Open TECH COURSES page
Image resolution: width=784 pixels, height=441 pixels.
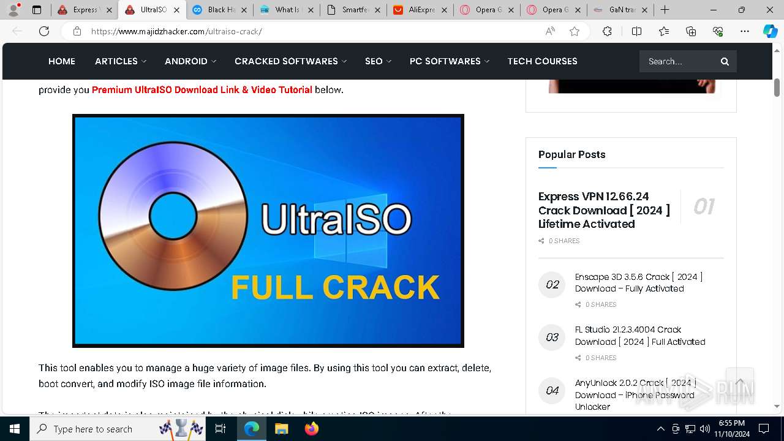543,61
